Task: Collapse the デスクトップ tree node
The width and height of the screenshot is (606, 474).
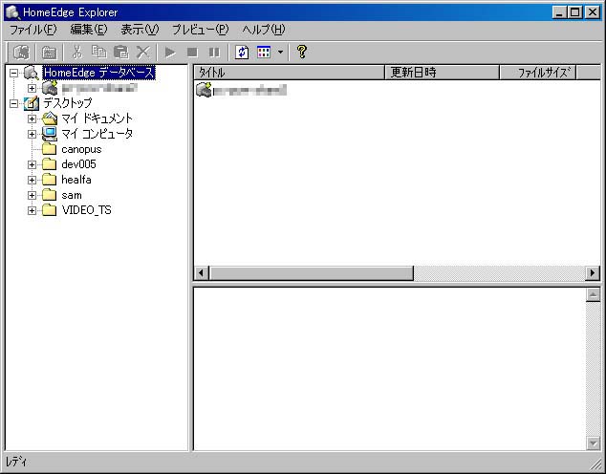Action: tap(14, 103)
